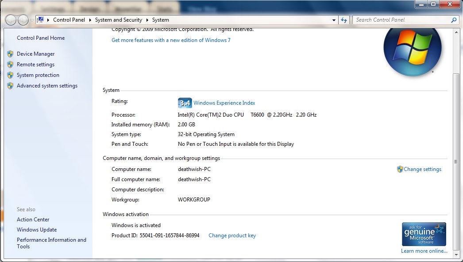Image resolution: width=463 pixels, height=262 pixels.
Task: Select System in the address breadcrumb
Action: pyautogui.click(x=160, y=20)
